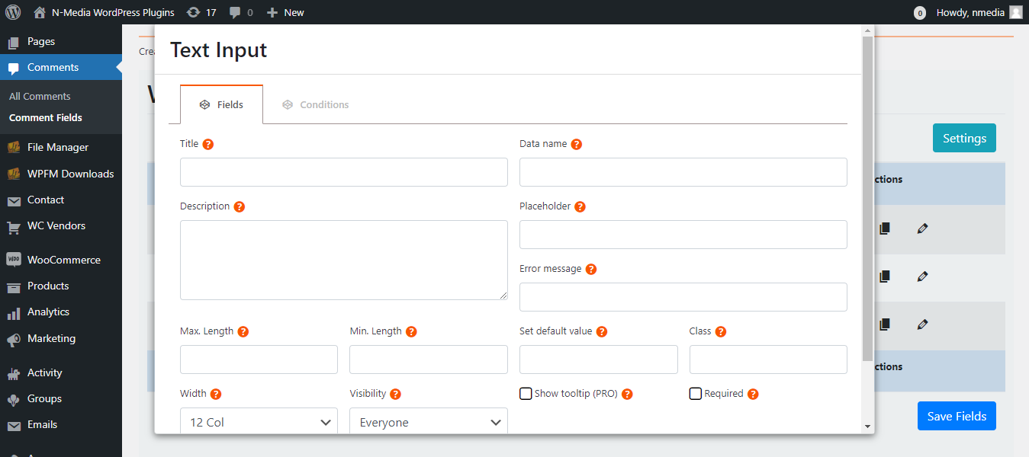This screenshot has width=1029, height=457.
Task: Click the Class help icon
Action: click(721, 331)
